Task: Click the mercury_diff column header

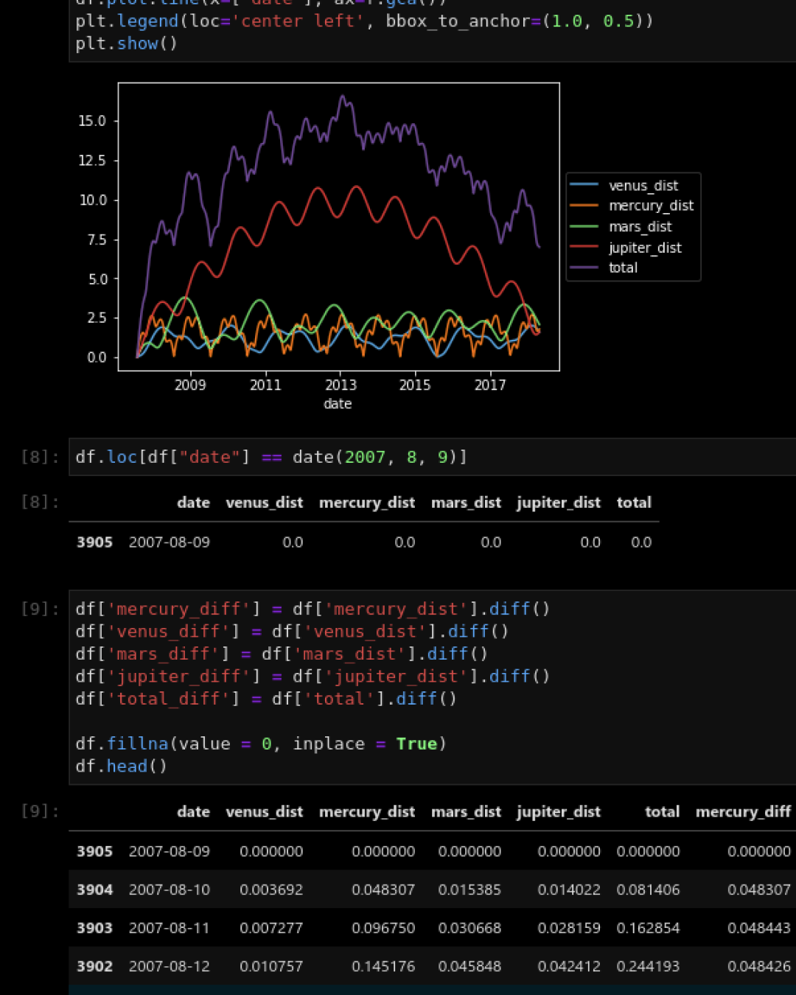Action: [x=742, y=811]
